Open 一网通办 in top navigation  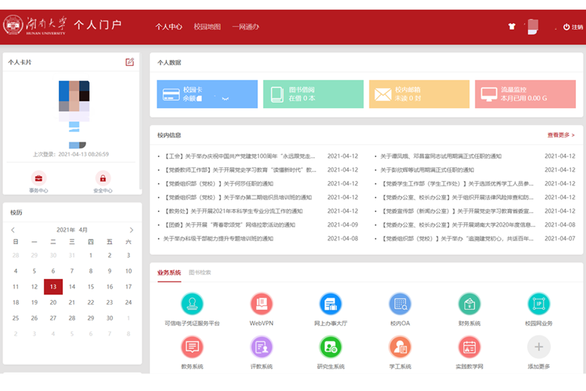[245, 27]
